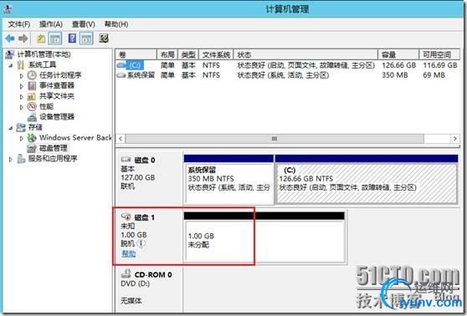467x316 pixels.
Task: Expand the 性能 node
Action: coord(22,107)
